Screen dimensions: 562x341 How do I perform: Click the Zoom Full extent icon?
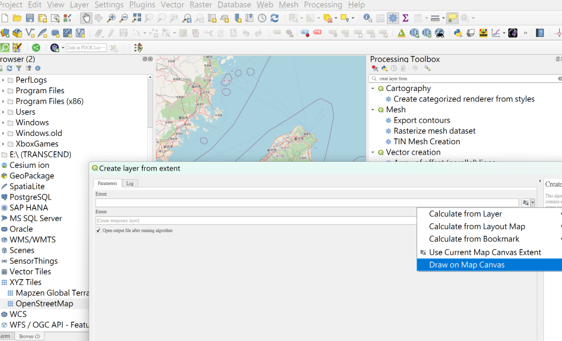(137, 18)
